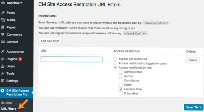Click the CM Site Access gear icon
This screenshot has height=112, width=204.
click(2, 91)
